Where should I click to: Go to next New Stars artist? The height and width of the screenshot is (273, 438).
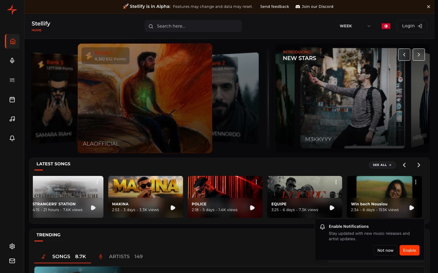pyautogui.click(x=419, y=55)
